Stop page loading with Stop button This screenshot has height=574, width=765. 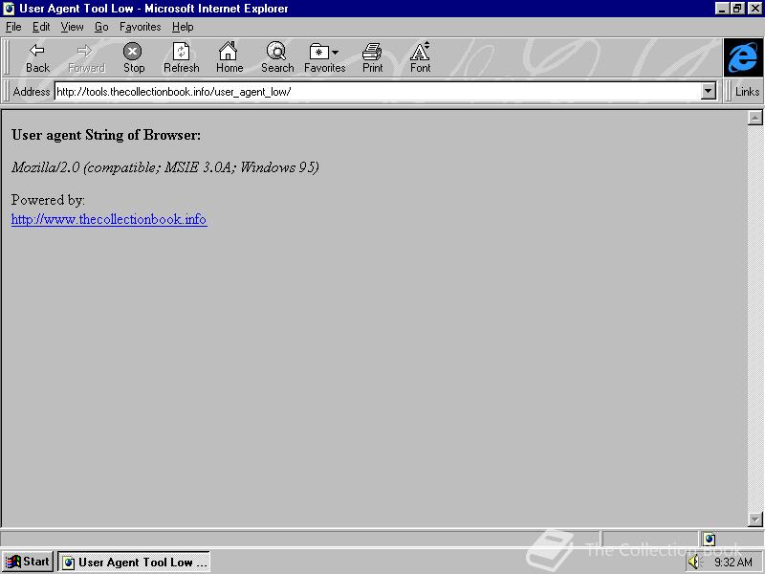pos(133,57)
